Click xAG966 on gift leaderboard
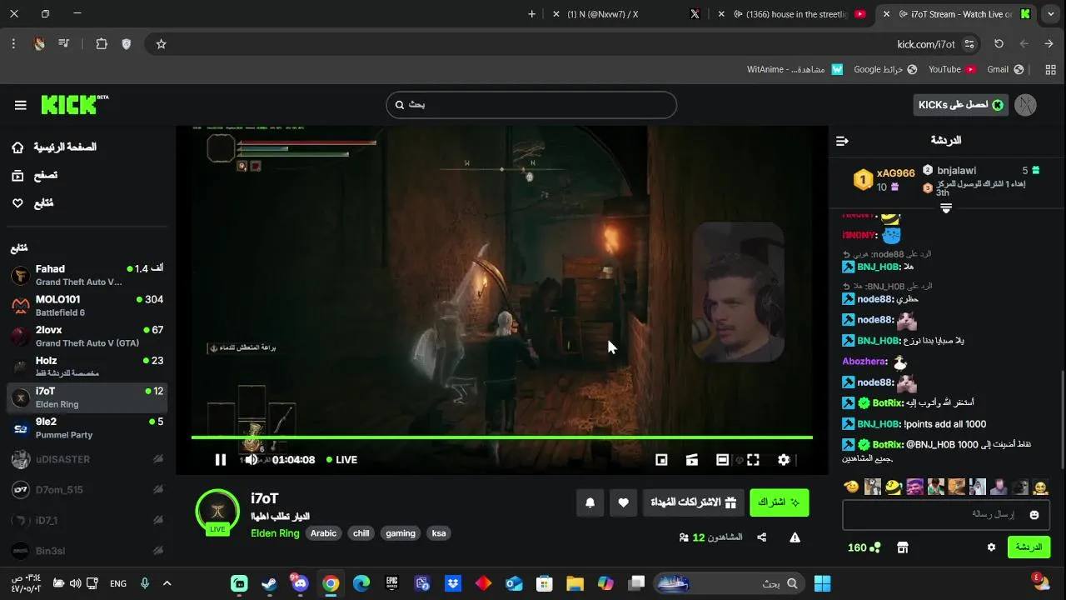The width and height of the screenshot is (1066, 600). point(895,173)
